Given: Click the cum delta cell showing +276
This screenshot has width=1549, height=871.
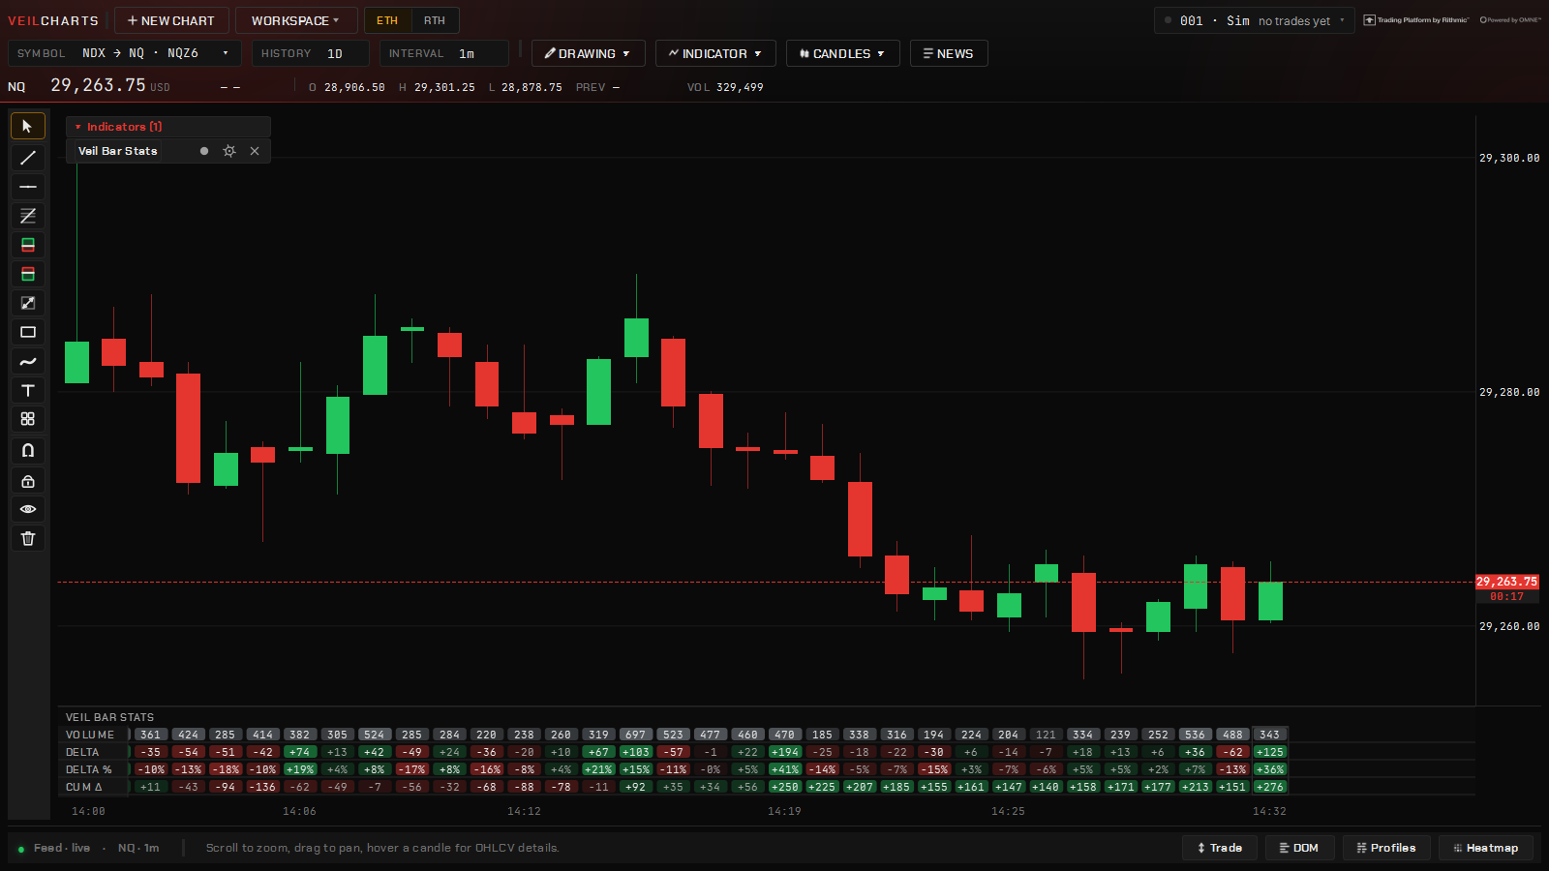Looking at the screenshot, I should tap(1269, 787).
